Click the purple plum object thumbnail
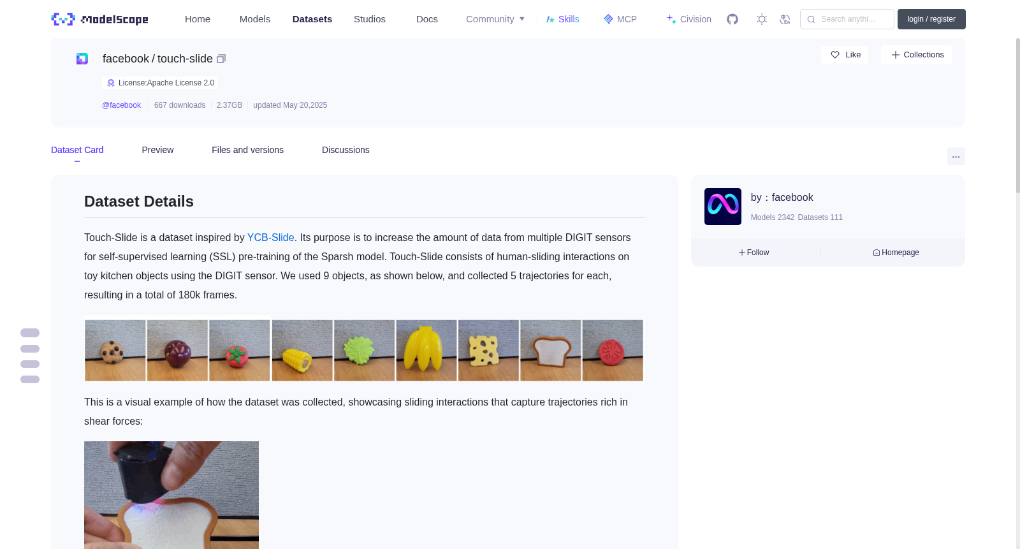 coord(177,351)
